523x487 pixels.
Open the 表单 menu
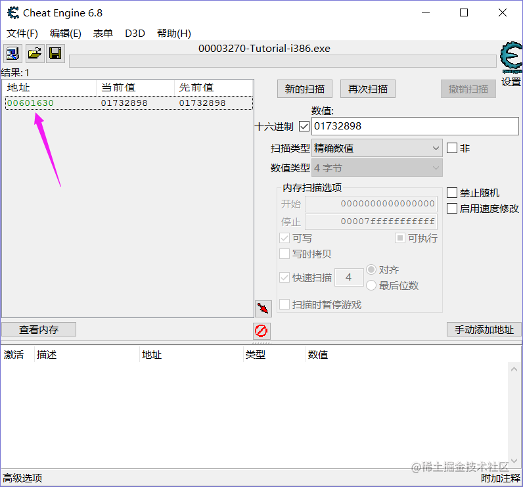102,34
